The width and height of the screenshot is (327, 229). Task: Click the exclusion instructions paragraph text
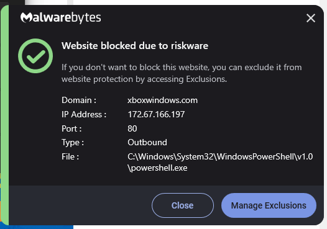(x=182, y=73)
